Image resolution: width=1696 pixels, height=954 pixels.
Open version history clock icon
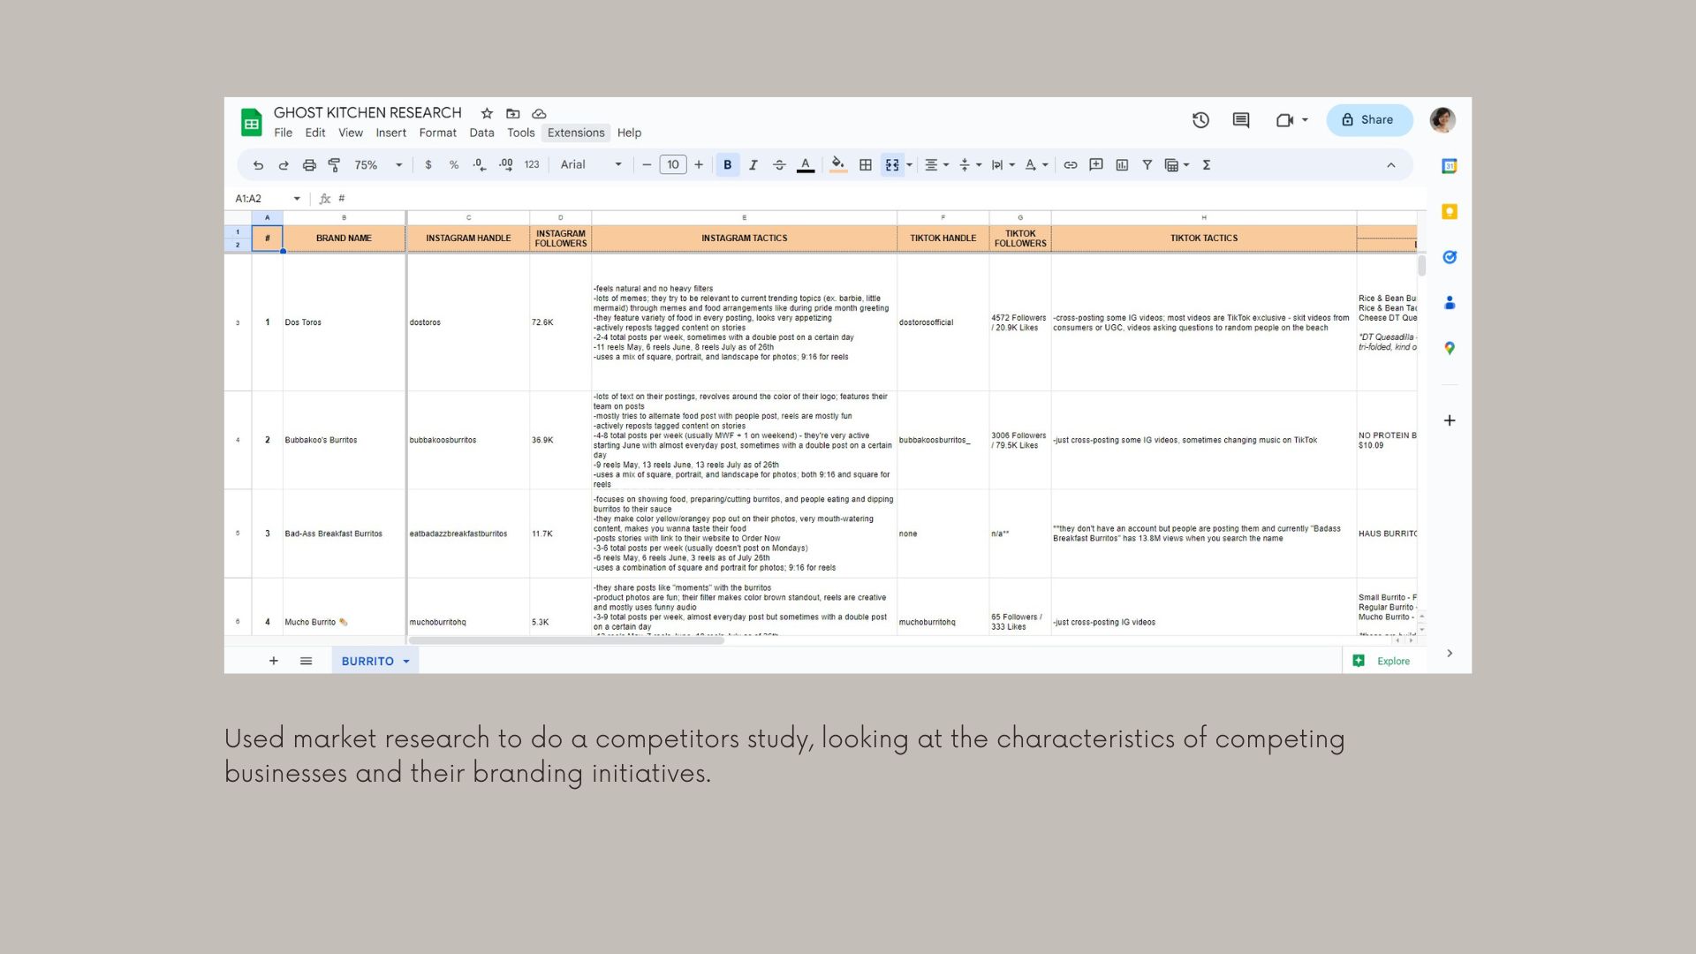coord(1200,120)
